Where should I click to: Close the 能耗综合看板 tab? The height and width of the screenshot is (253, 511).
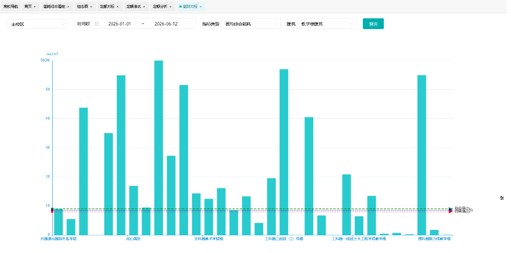coord(68,7)
